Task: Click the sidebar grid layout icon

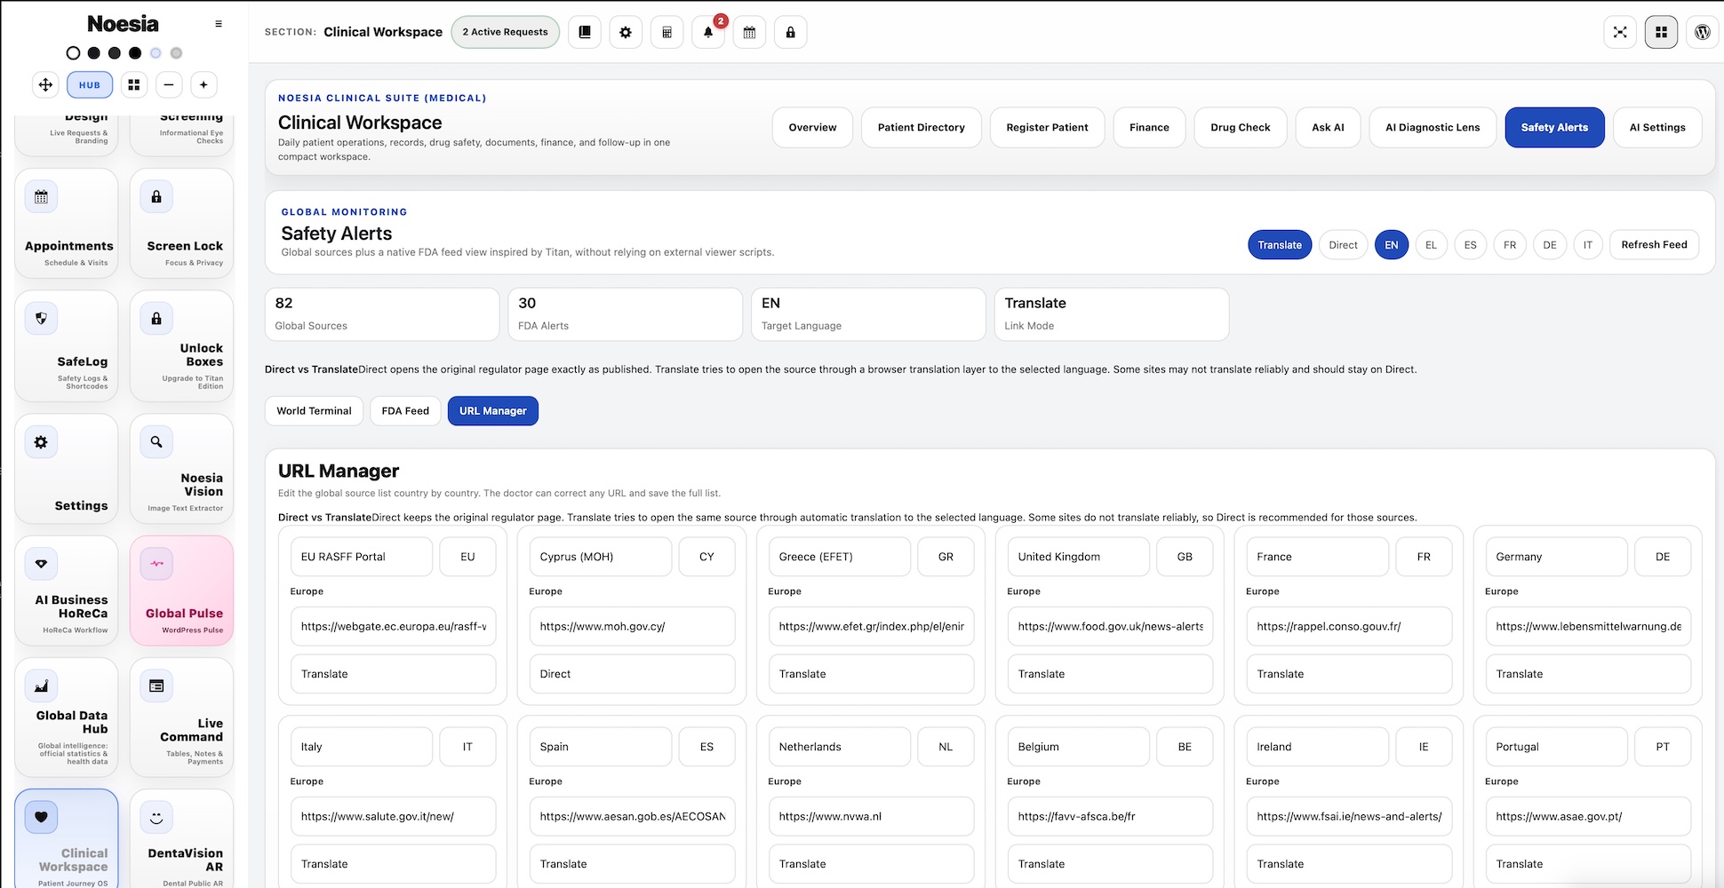Action: pos(134,85)
